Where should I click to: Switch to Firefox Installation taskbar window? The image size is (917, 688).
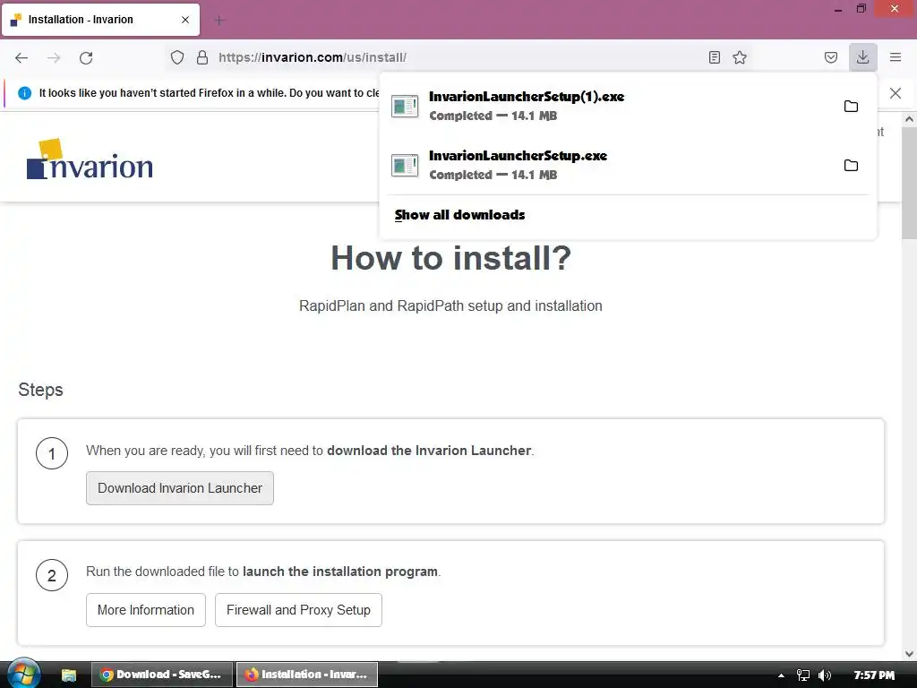pos(307,675)
